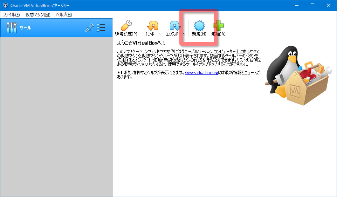The image size is (337, 197).
Task: Close the VirtualBox Manager window
Action: coord(329,5)
